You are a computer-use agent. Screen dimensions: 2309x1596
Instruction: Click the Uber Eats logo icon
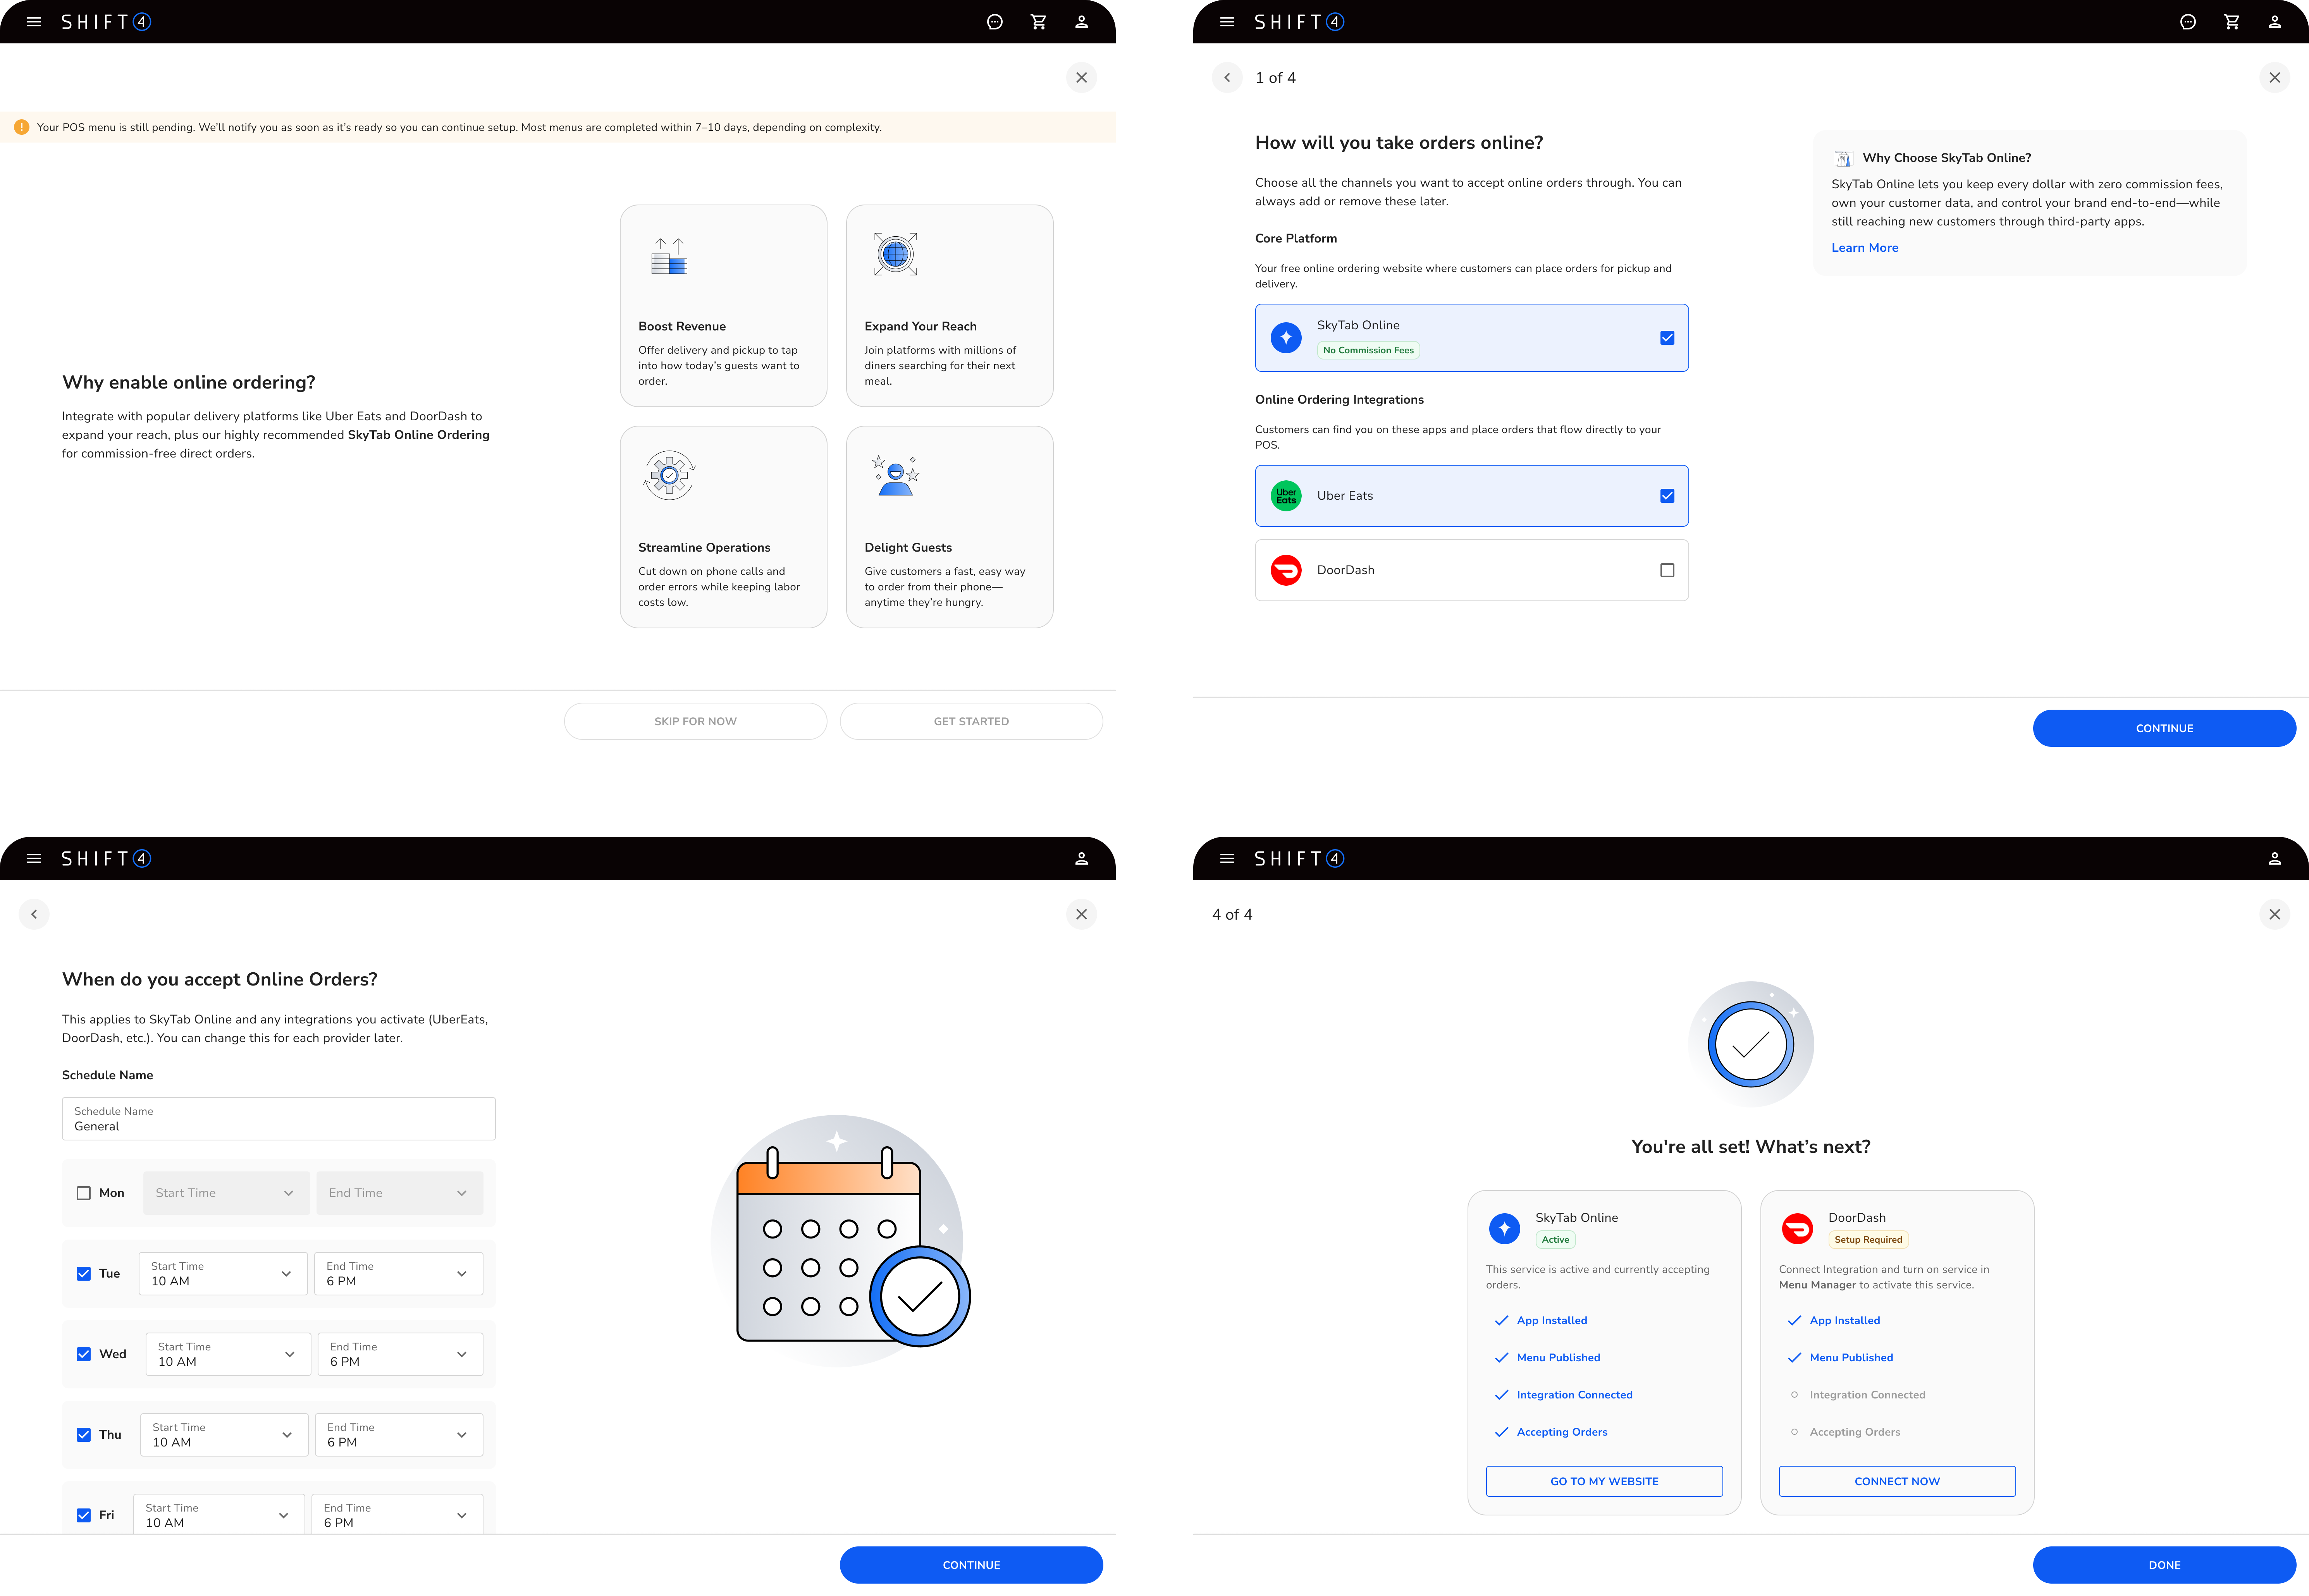tap(1286, 495)
